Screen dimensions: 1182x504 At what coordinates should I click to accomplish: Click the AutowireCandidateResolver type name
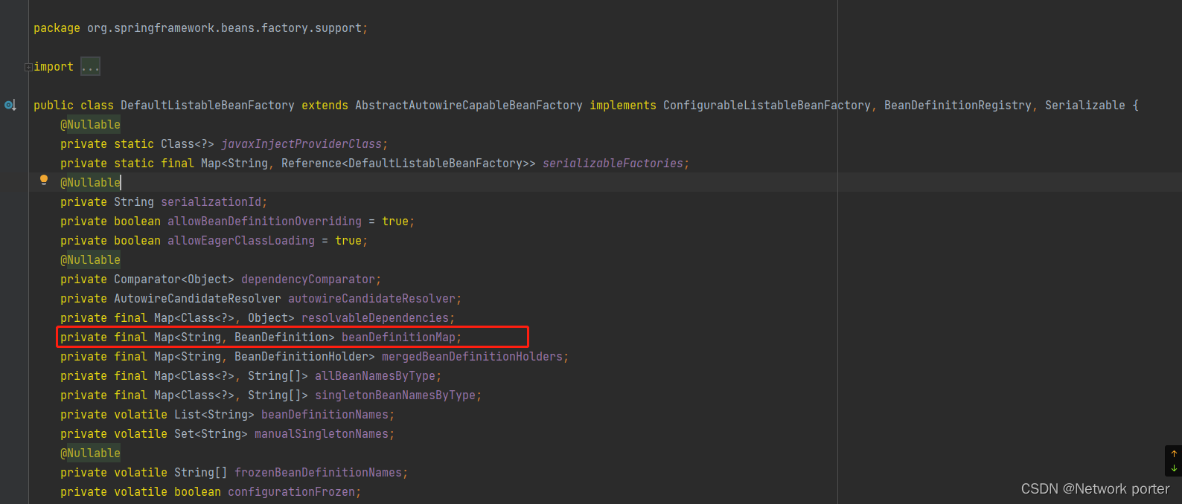click(x=197, y=299)
